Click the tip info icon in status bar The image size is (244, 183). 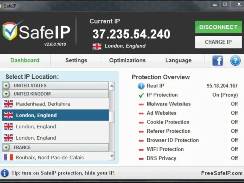point(5,173)
